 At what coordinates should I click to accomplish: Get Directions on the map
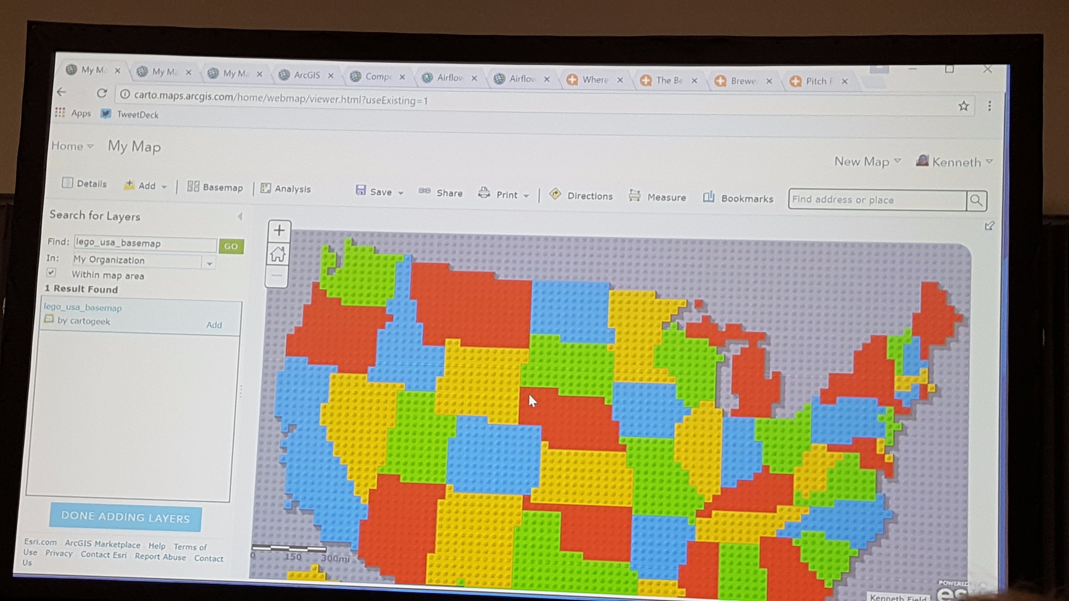[x=581, y=195]
